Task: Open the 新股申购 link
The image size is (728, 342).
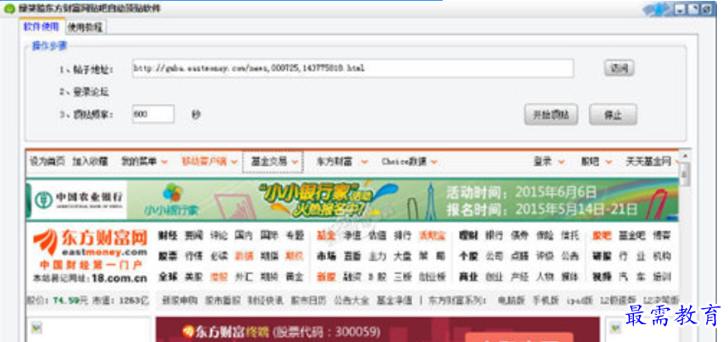Action: click(179, 301)
